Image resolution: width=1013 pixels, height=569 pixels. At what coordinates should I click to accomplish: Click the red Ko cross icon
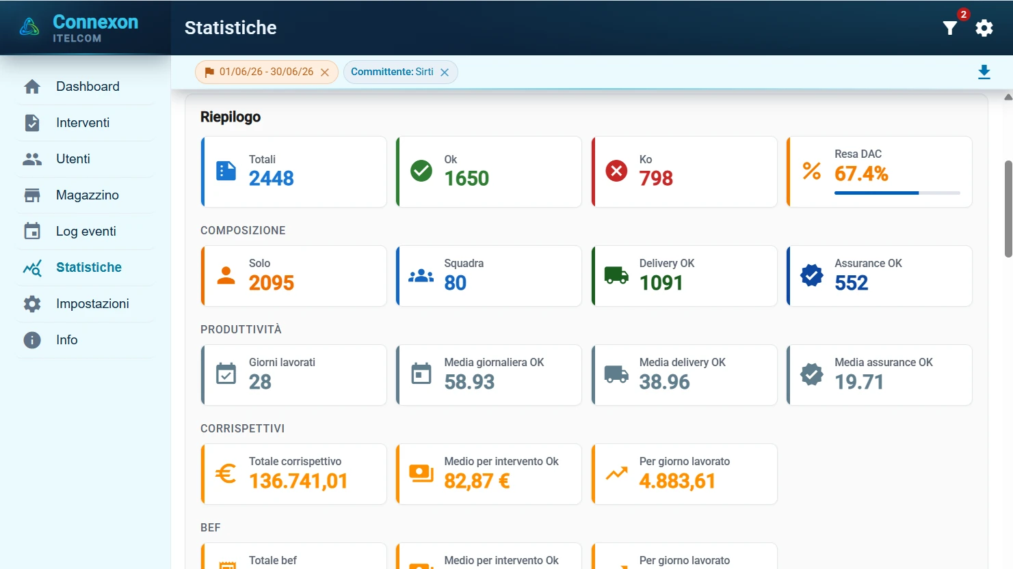[x=616, y=171]
